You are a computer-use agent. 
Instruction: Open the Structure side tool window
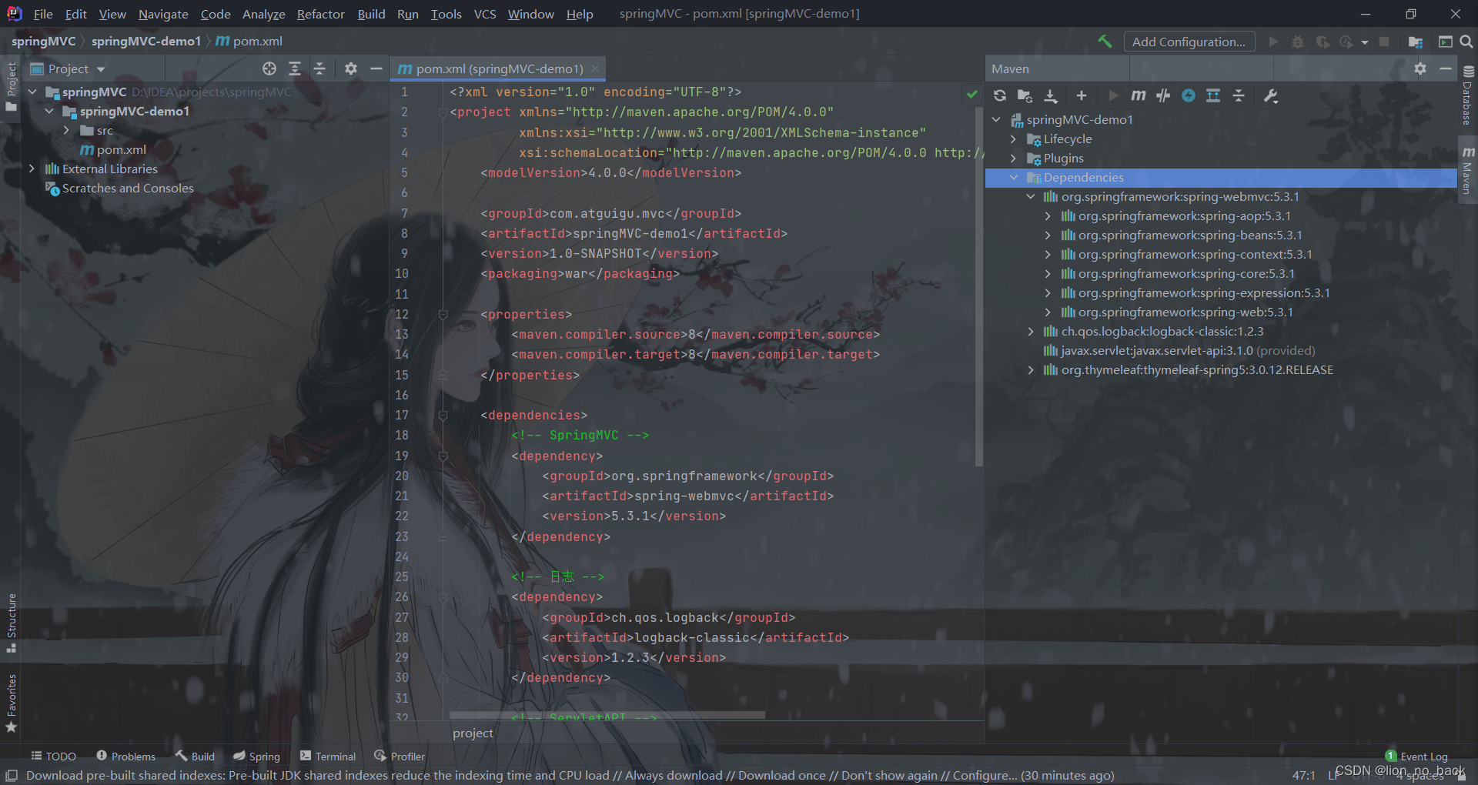tap(11, 623)
